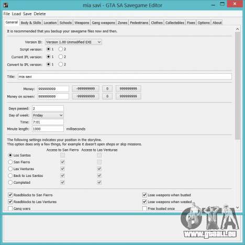245x245 pixels.
Task: Set Money on screen to -999999999
Action: (85, 96)
